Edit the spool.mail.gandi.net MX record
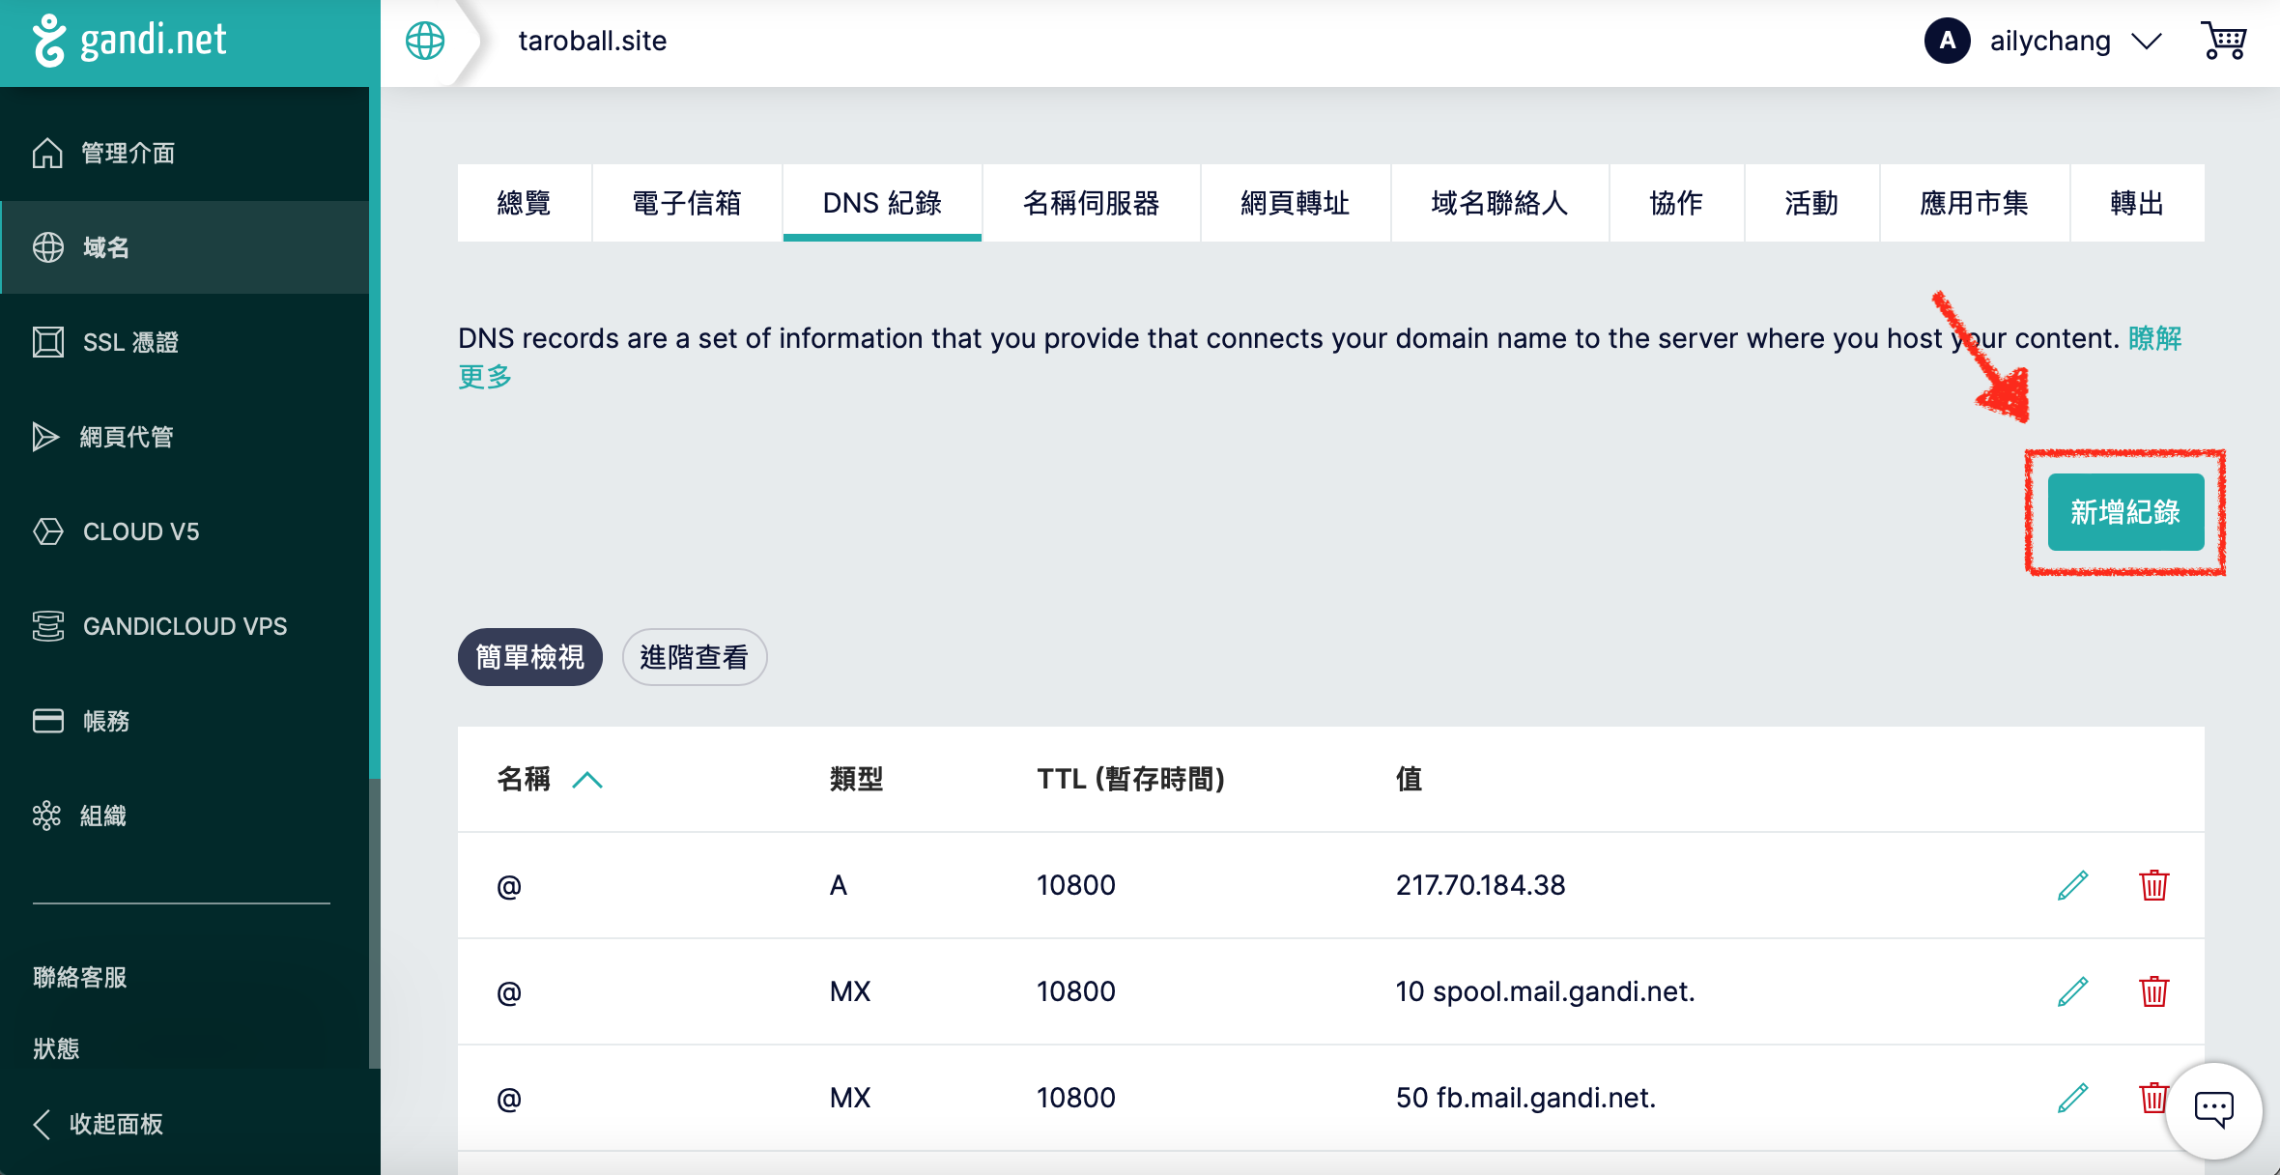This screenshot has width=2280, height=1175. coord(2072,991)
